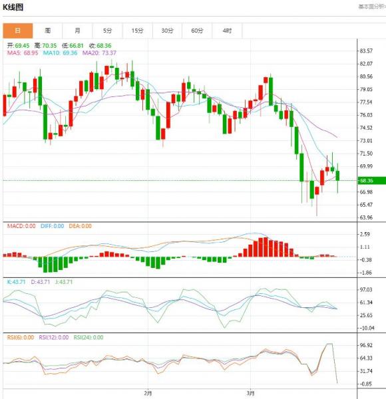386x399 pixels.
Task: Switch to the 周 weekly tab
Action: pyautogui.click(x=48, y=31)
